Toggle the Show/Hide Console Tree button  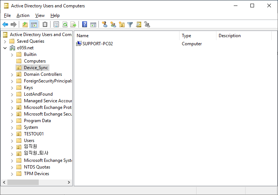click(34, 24)
